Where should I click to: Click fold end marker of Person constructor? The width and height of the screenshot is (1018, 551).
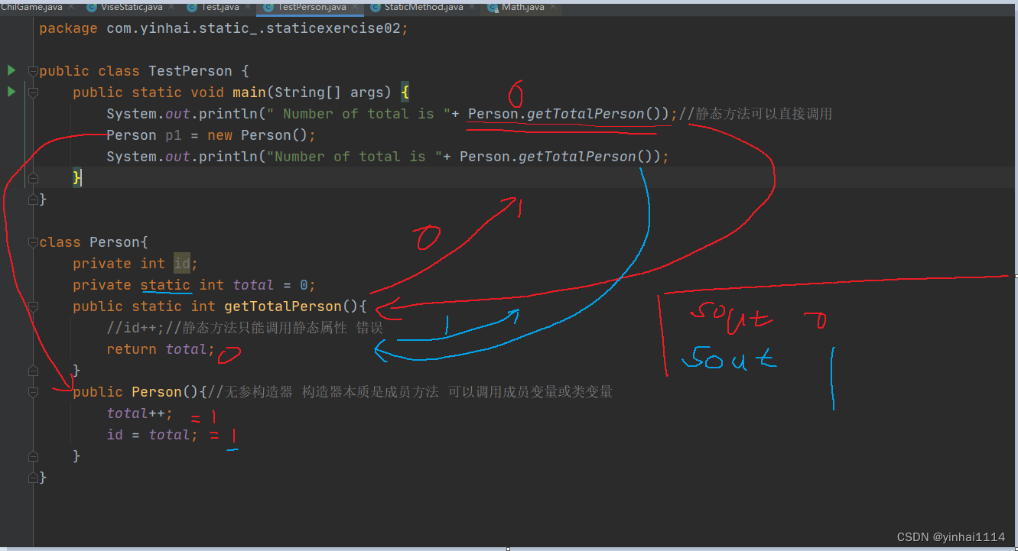click(32, 456)
